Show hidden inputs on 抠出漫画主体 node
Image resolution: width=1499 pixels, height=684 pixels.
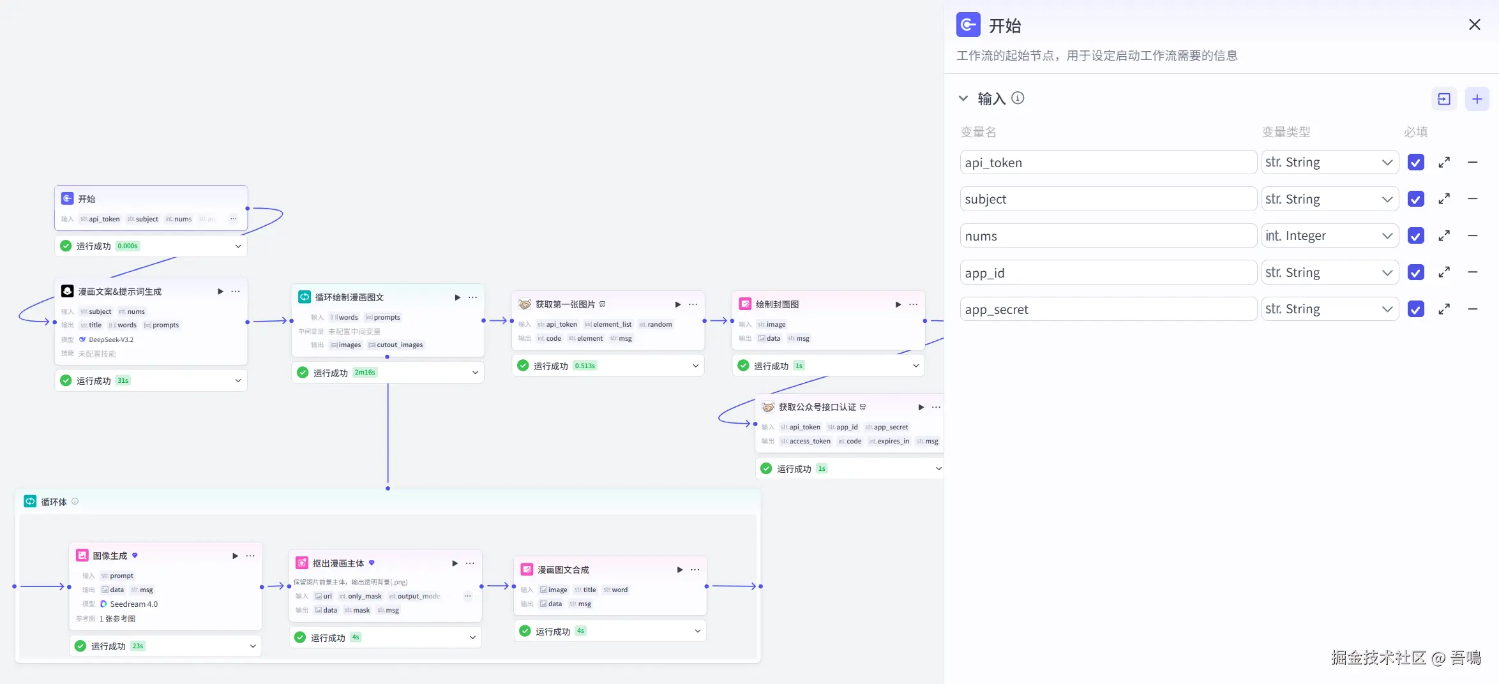pos(468,596)
